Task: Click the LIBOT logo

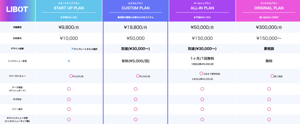Action: pyautogui.click(x=17, y=10)
